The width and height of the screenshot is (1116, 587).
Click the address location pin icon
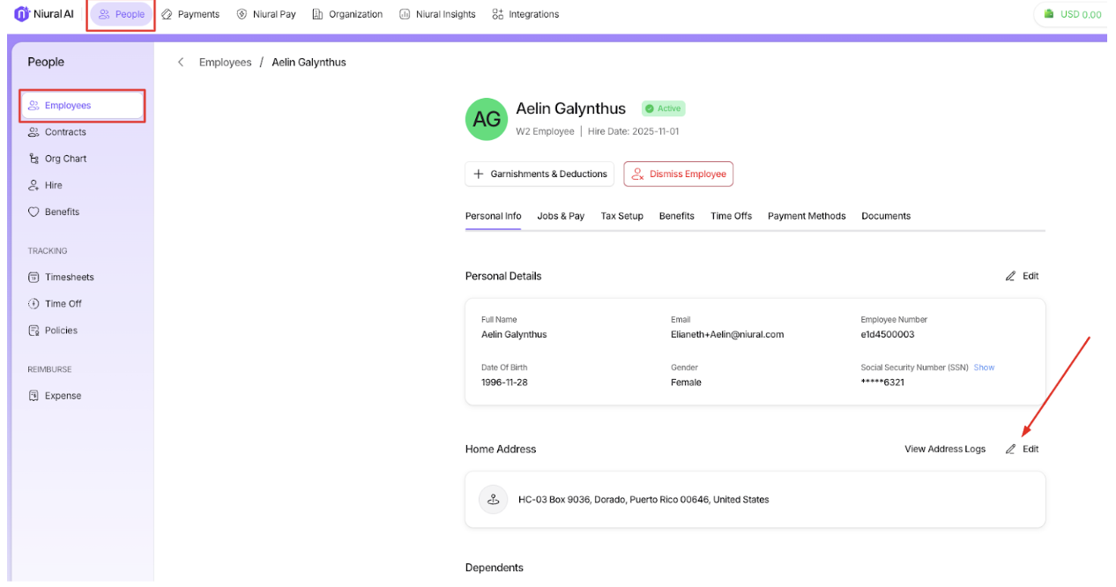coord(493,500)
